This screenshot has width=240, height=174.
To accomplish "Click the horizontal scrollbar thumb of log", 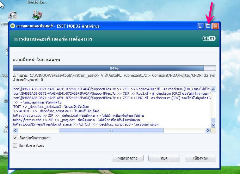I will (x=111, y=131).
